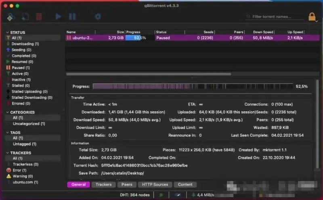Click the horizontal scrollbar below the torrent list
Screen dimensions: 323x200
click(x=149, y=74)
